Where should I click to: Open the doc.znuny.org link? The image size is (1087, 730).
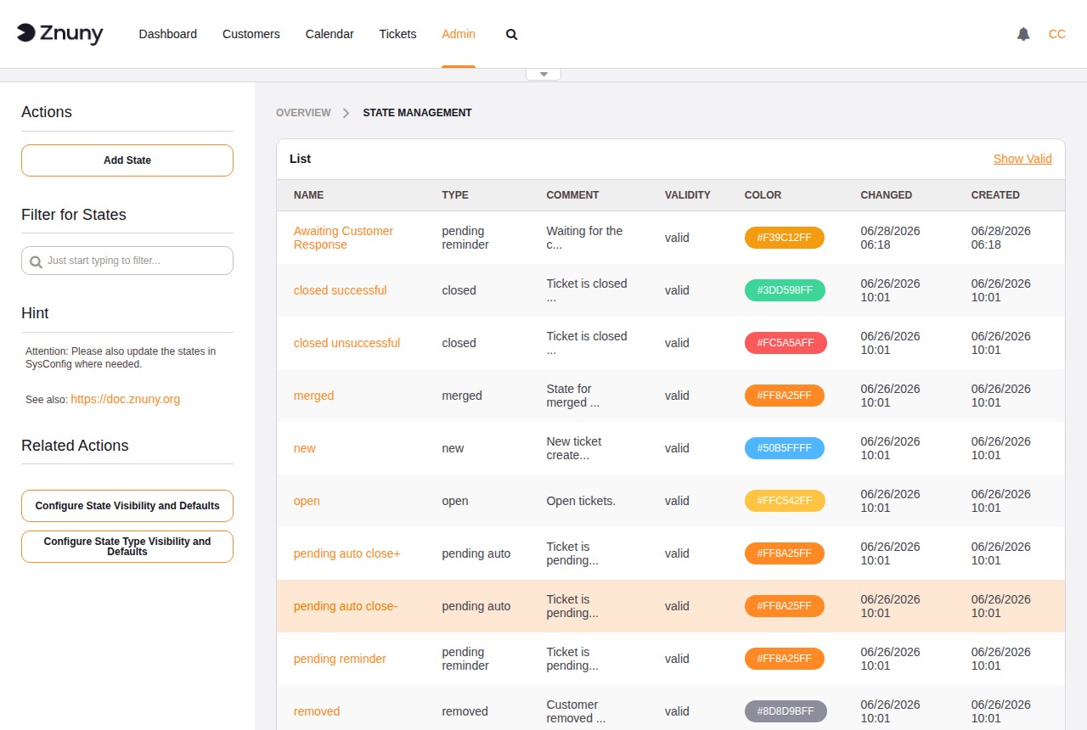click(126, 399)
